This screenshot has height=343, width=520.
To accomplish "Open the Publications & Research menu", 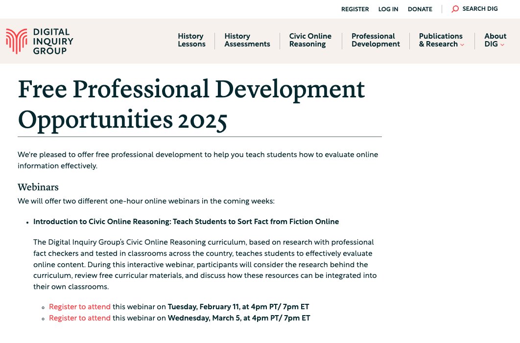I will click(x=441, y=40).
